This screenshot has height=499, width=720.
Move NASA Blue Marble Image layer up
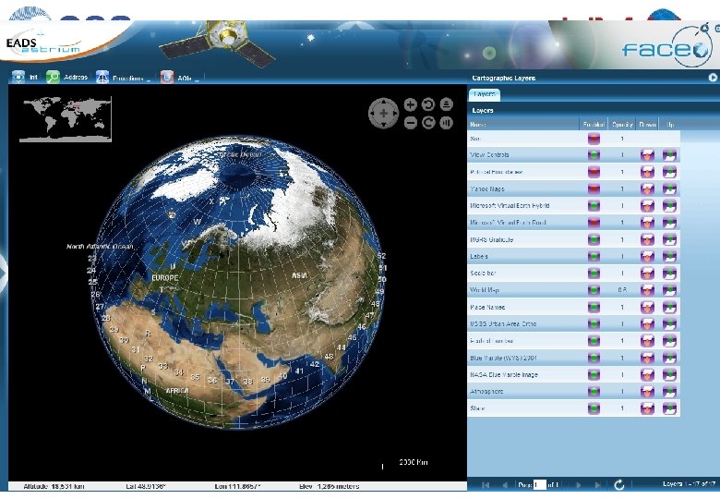coord(669,374)
